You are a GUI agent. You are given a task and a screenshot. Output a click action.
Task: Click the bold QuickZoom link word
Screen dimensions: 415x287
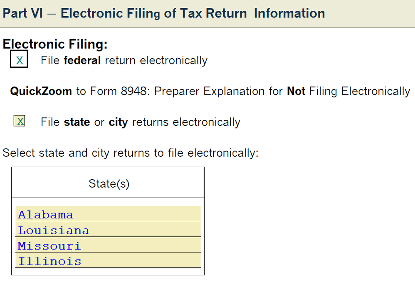(41, 91)
